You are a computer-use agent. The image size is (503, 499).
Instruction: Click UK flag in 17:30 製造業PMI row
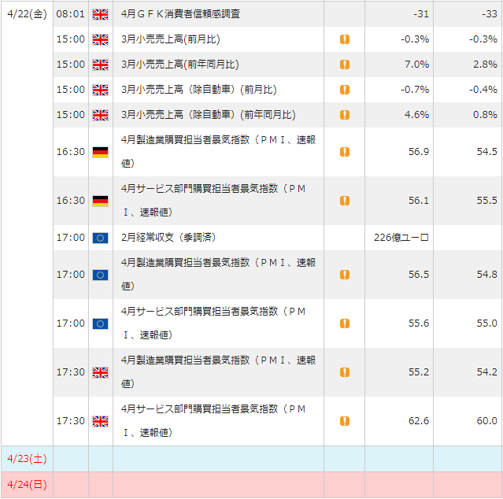click(101, 372)
